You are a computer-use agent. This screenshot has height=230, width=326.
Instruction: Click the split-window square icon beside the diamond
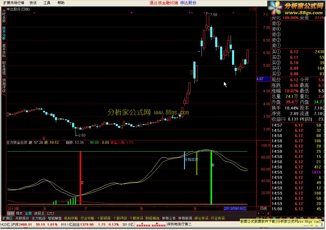(254, 9)
